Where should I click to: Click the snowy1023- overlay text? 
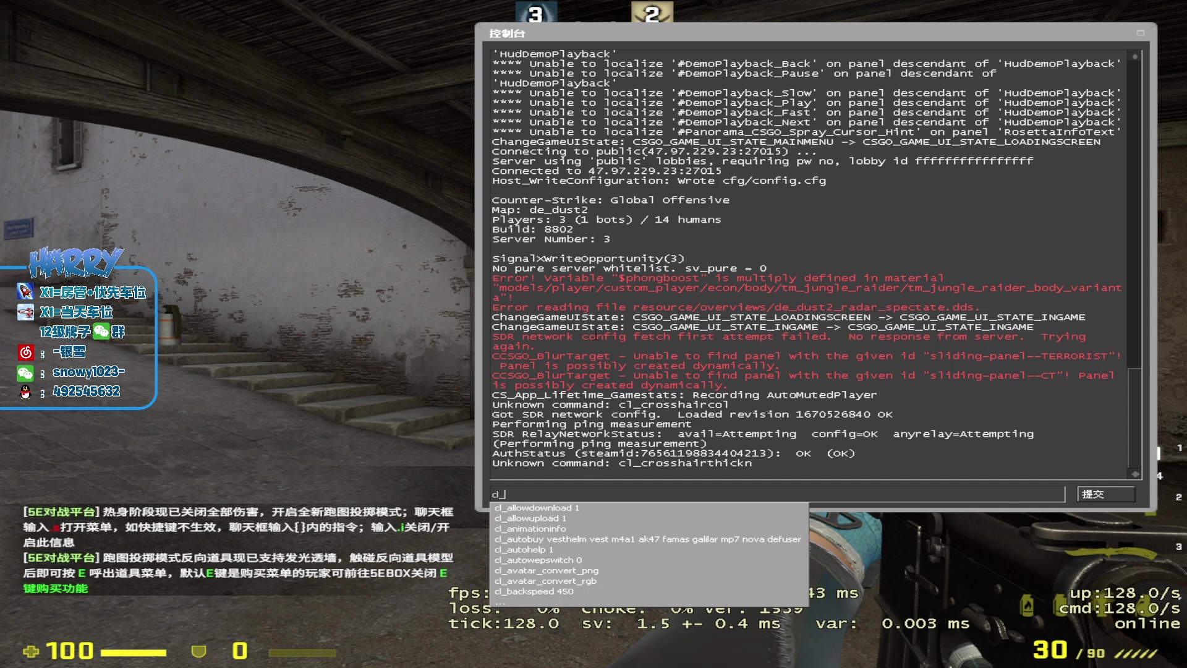[x=88, y=372]
